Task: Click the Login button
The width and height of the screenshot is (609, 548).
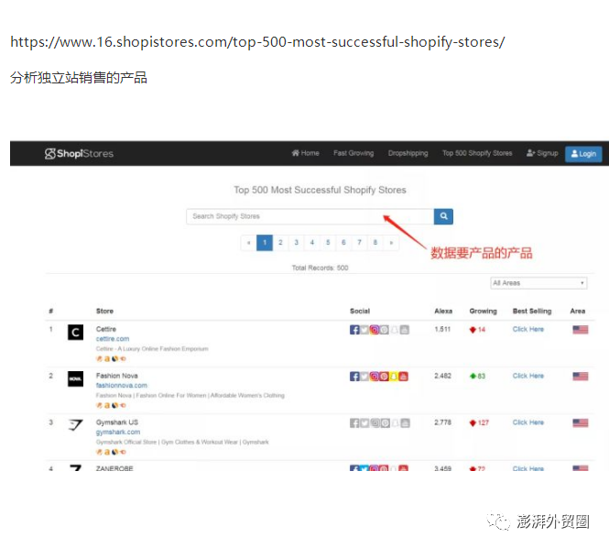Action: (583, 153)
